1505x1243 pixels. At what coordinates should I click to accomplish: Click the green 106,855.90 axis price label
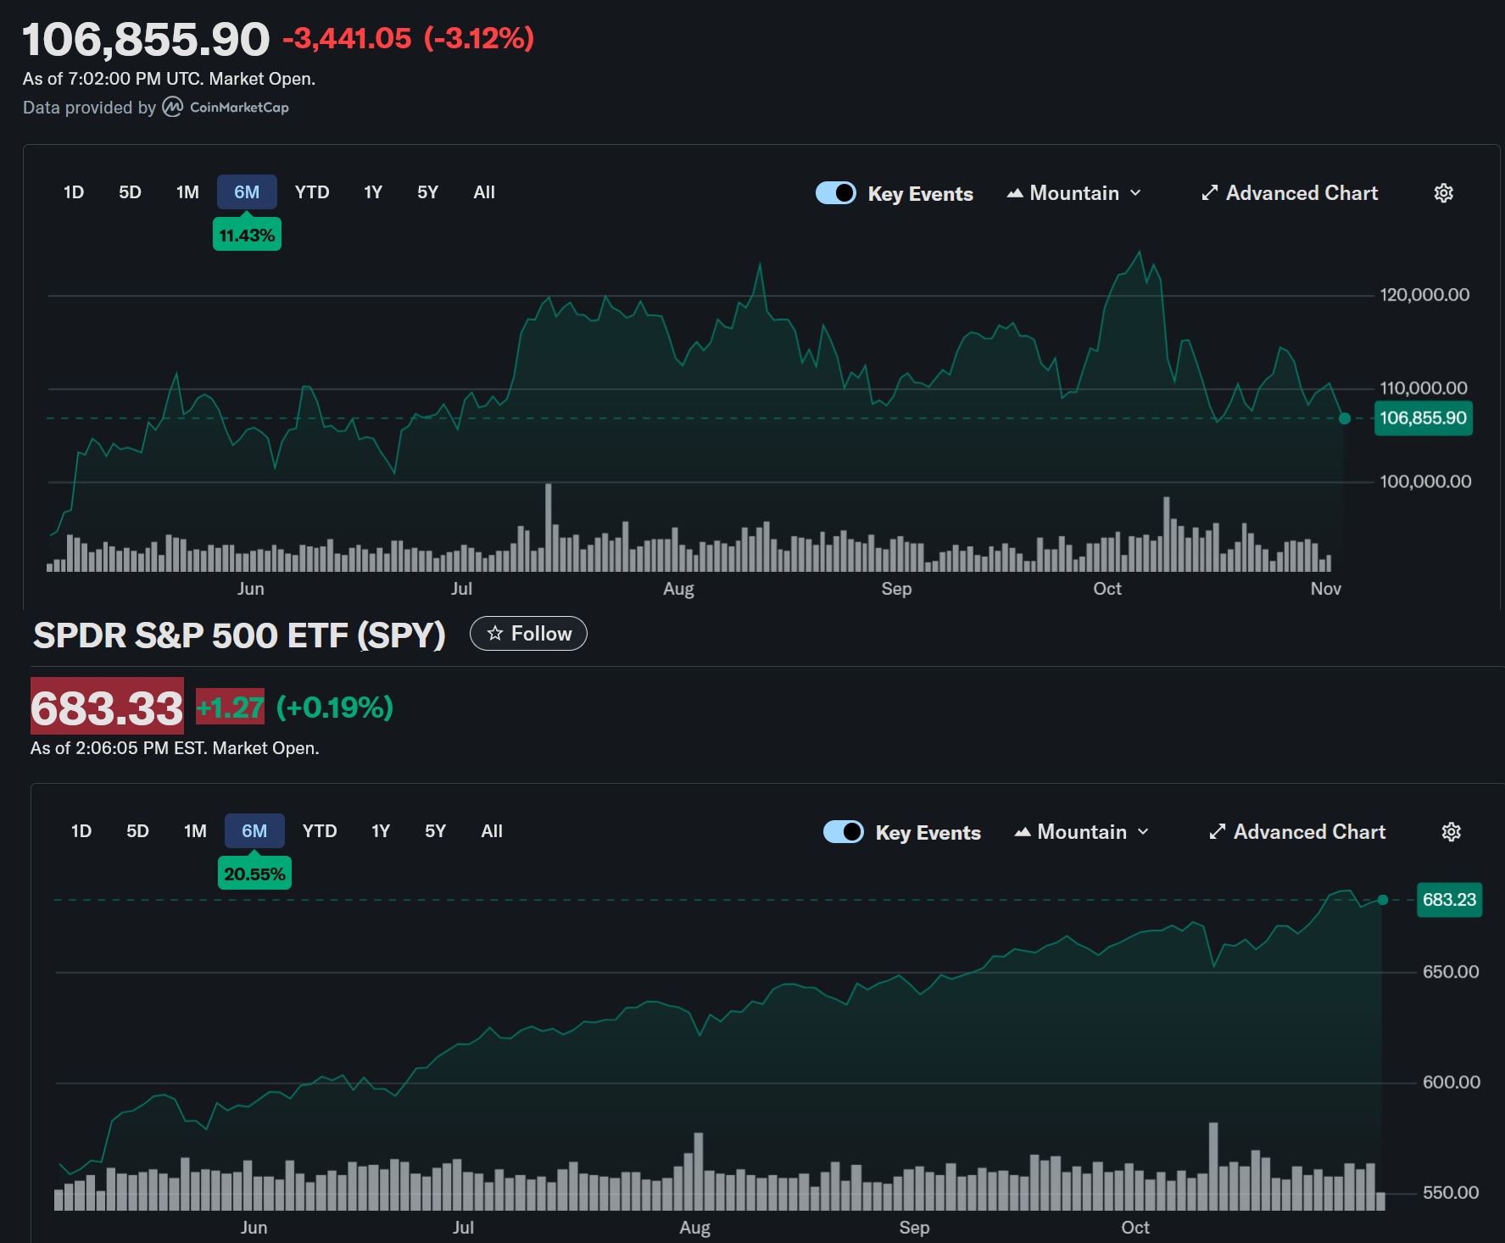pos(1423,418)
